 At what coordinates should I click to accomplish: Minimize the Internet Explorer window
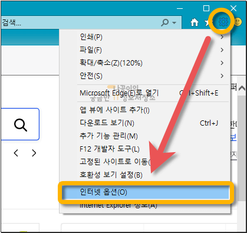point(180,8)
